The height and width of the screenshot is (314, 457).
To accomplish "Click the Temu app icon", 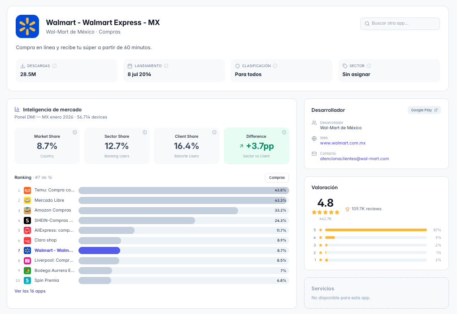I will tap(27, 191).
